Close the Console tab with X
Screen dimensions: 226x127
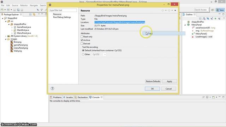(101, 97)
